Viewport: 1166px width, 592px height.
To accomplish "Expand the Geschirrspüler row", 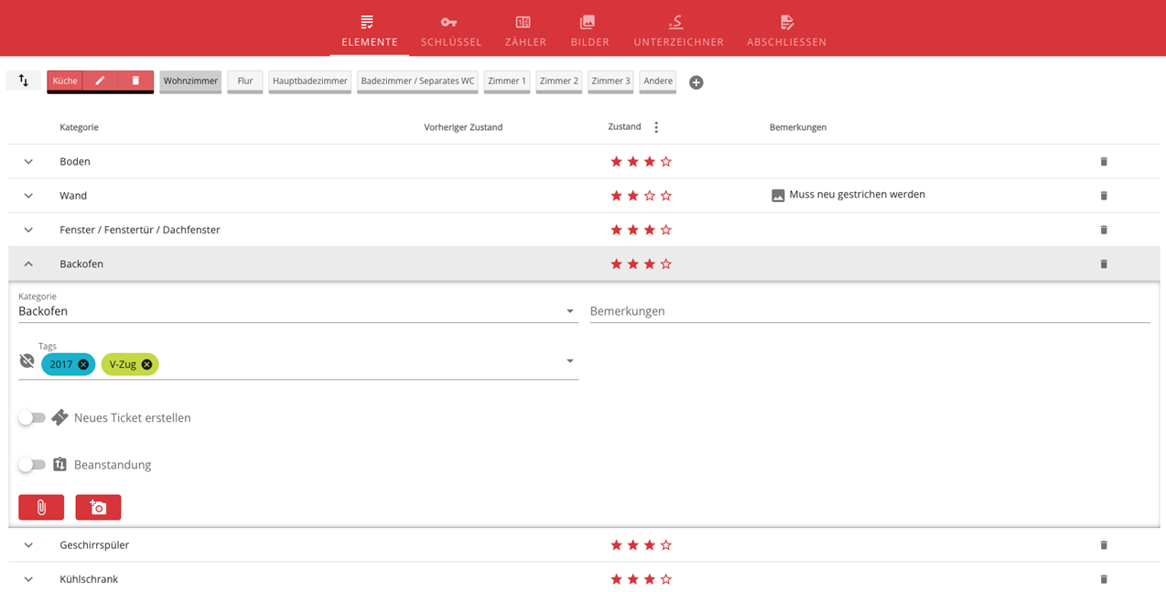I will click(x=28, y=545).
